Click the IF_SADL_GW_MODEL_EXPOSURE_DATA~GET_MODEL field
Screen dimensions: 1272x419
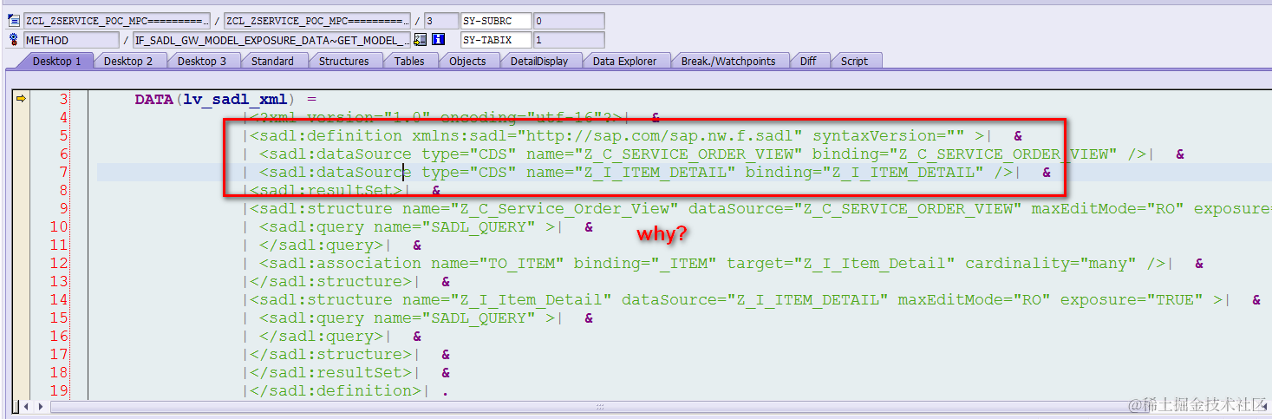(271, 40)
